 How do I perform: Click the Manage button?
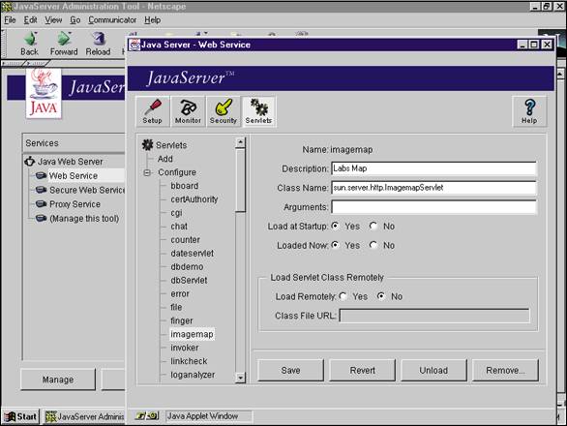58,380
